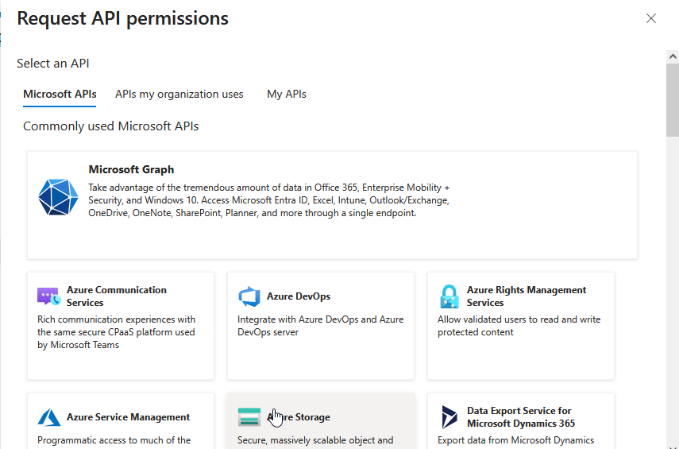Switch to the Microsoft APIs tab

60,94
